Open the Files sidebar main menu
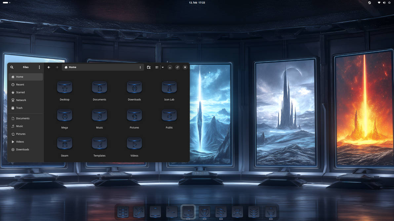The height and width of the screenshot is (221, 394). [39, 67]
